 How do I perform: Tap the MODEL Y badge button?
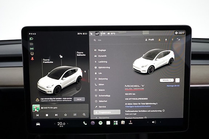167,80
